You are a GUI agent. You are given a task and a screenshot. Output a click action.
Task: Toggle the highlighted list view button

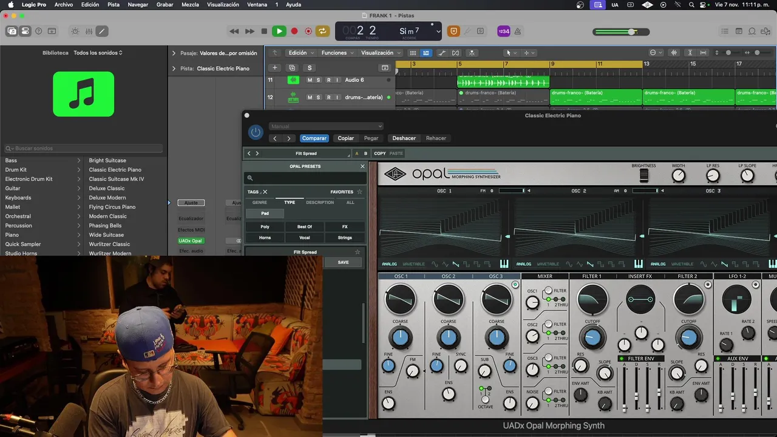[x=426, y=53]
